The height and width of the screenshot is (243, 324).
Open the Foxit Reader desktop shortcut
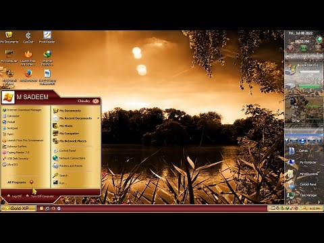click(x=47, y=37)
